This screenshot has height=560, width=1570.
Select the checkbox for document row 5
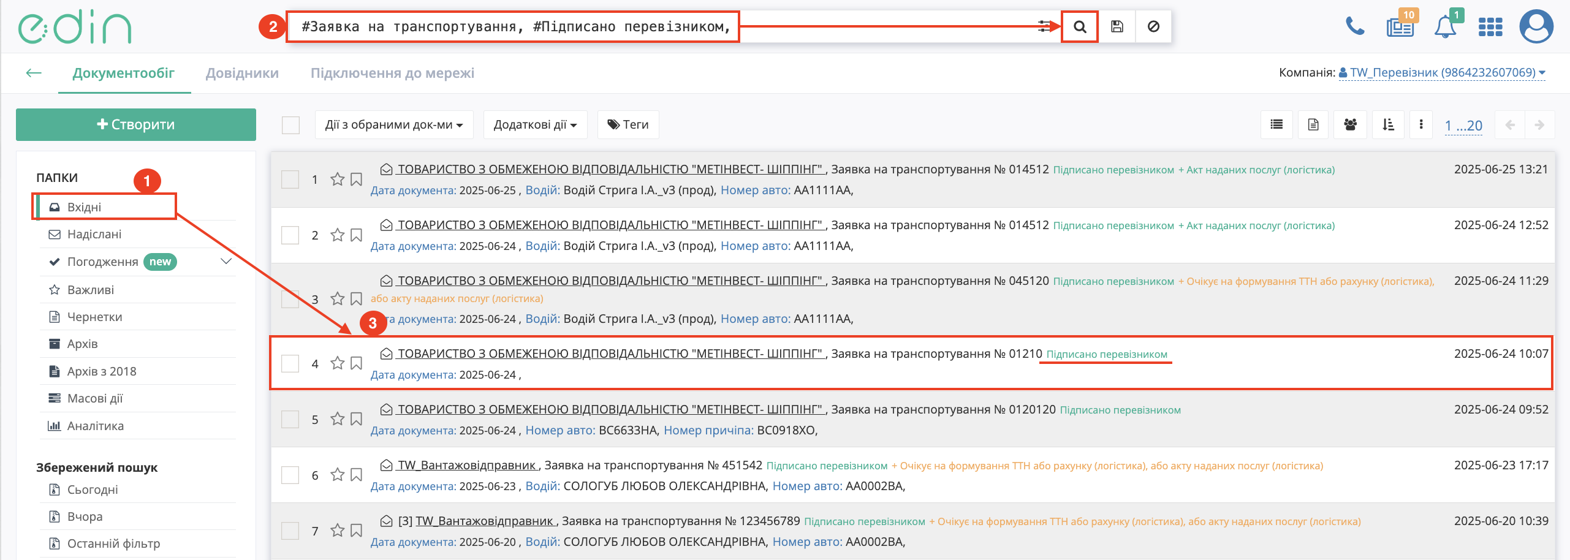pyautogui.click(x=290, y=420)
